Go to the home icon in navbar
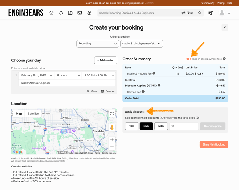Image resolution: width=239 pixels, height=190 pixels. [51, 13]
